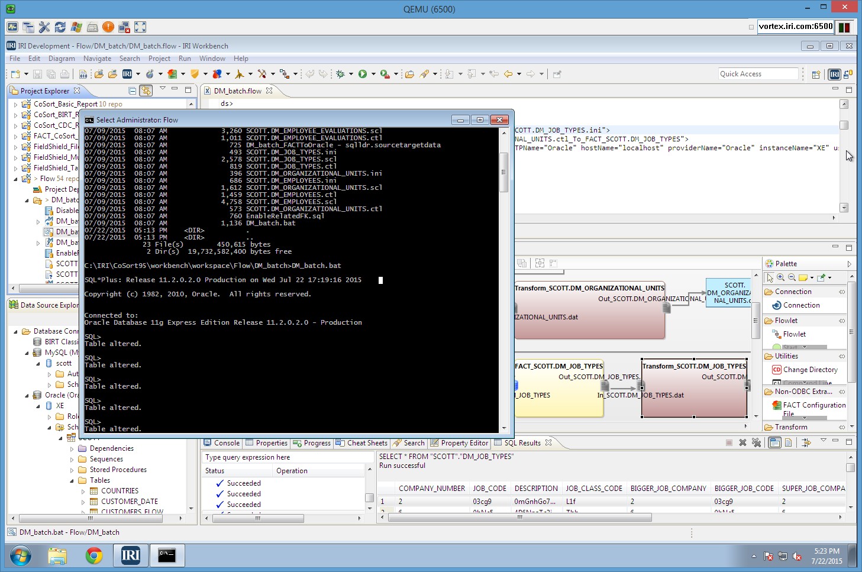Click the QEMU orange alert icon
862x572 pixels.
click(x=108, y=27)
